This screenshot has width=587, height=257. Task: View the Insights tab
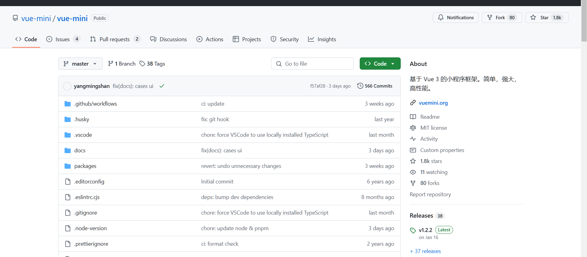pyautogui.click(x=322, y=39)
